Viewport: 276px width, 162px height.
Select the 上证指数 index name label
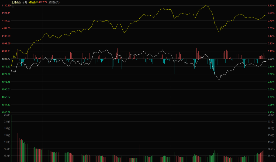click(x=16, y=2)
